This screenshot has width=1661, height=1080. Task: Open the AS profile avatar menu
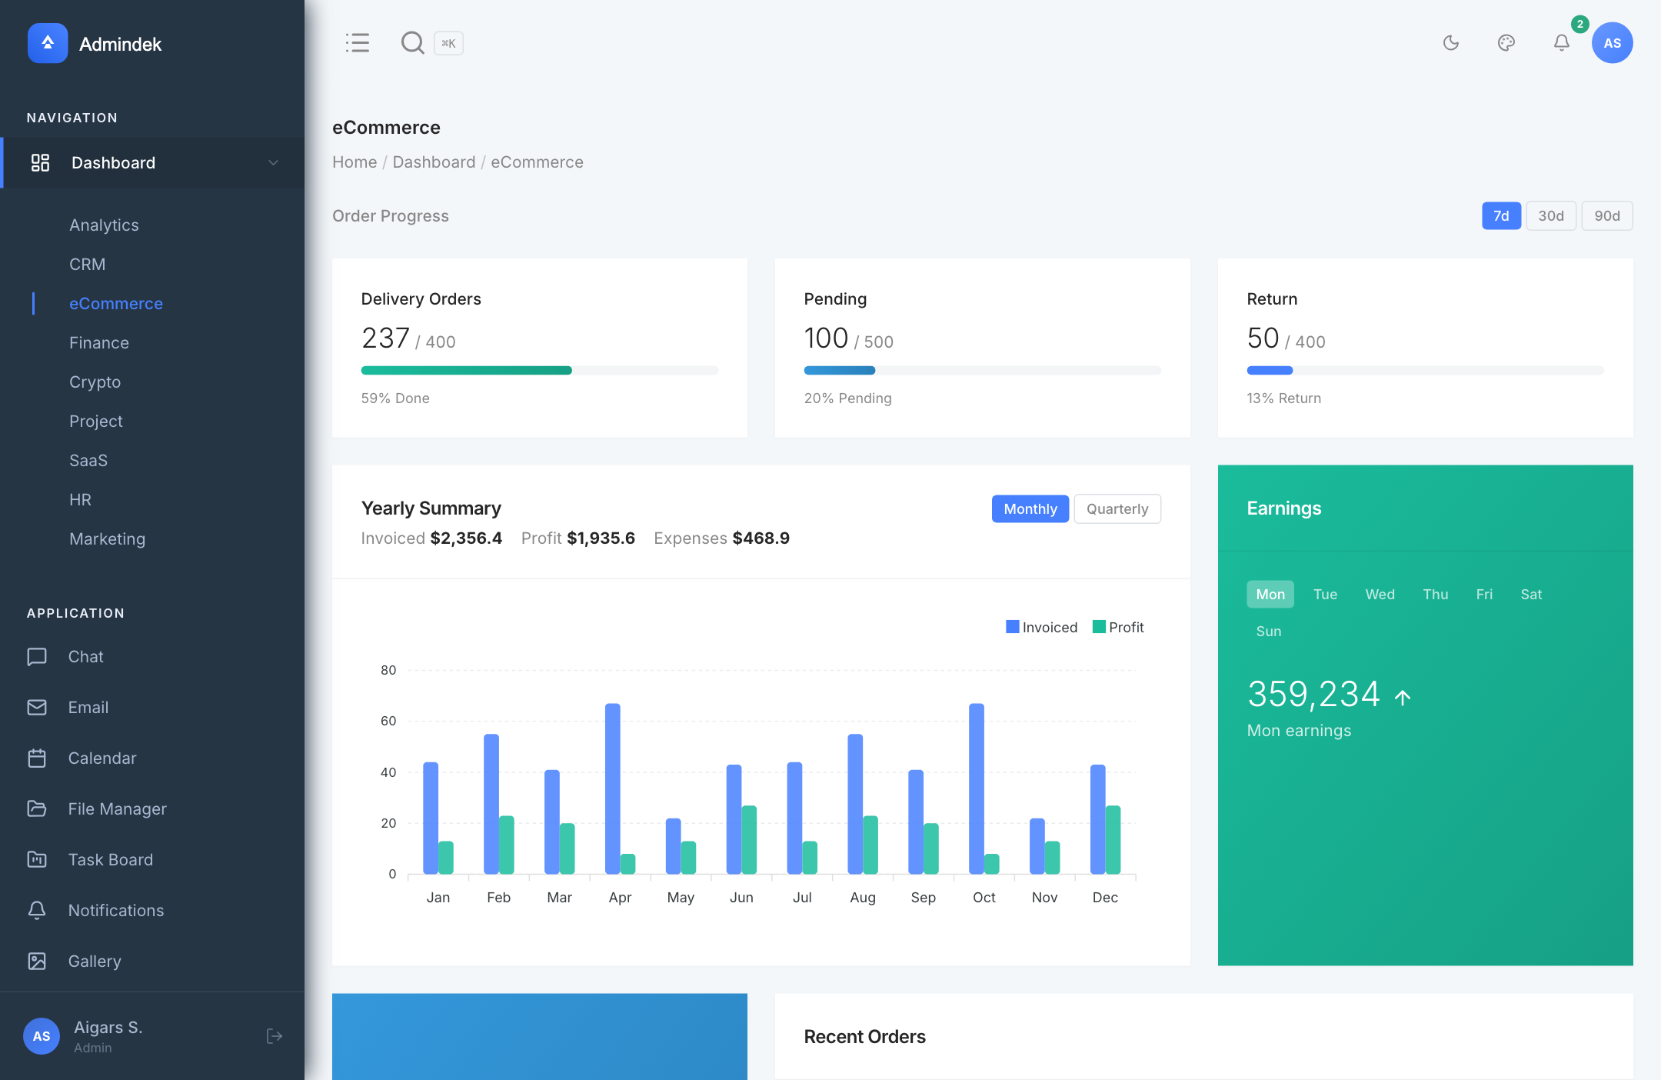click(1612, 43)
